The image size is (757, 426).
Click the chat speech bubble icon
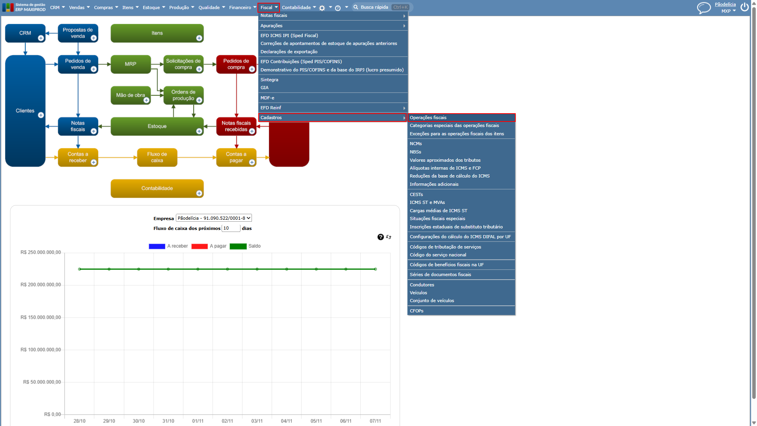click(x=704, y=8)
